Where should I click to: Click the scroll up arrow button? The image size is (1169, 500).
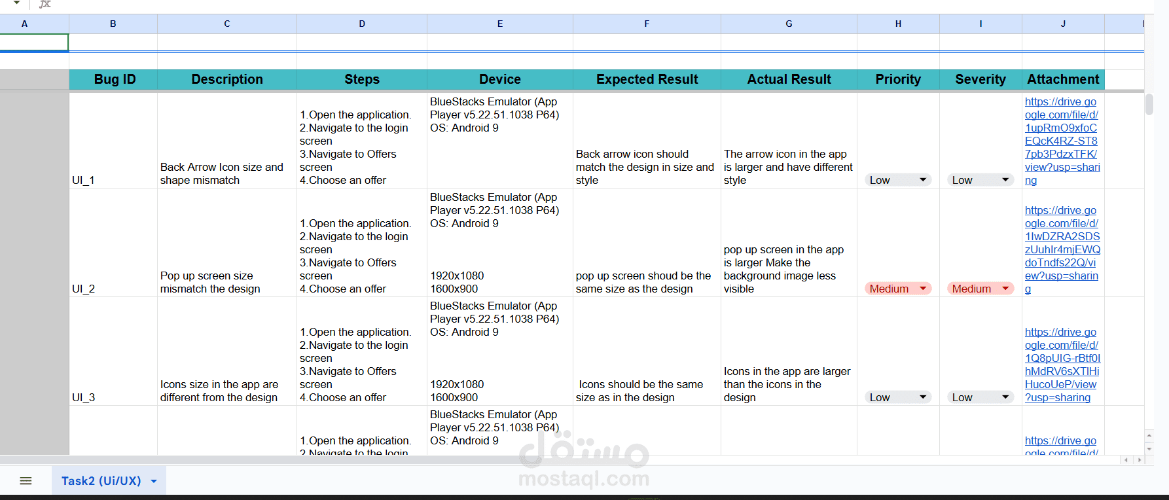[1149, 435]
